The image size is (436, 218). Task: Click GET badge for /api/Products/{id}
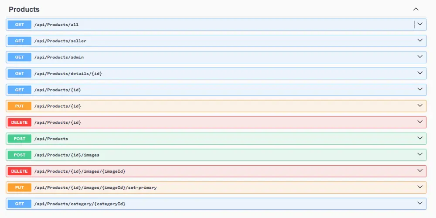tap(20, 90)
